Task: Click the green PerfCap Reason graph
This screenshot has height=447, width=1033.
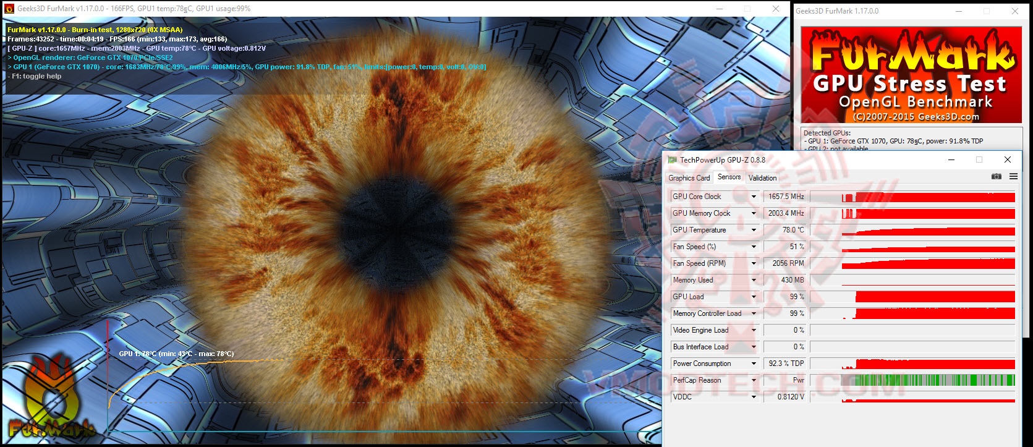Action: (x=912, y=380)
